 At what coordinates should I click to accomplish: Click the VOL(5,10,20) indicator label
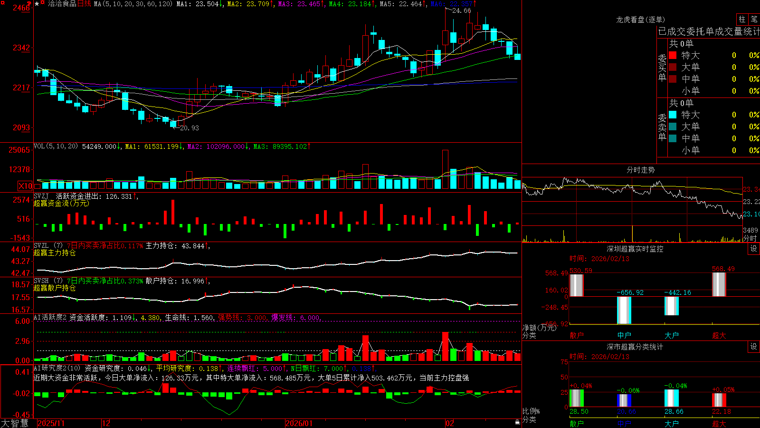(x=56, y=146)
